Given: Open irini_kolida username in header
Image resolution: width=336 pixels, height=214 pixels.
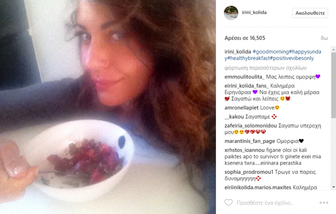Looking at the screenshot, I should (x=254, y=13).
